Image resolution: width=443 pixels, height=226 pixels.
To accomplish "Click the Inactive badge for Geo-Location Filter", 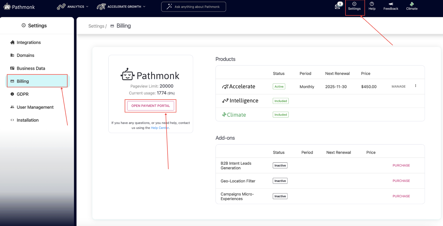I will [x=280, y=181].
